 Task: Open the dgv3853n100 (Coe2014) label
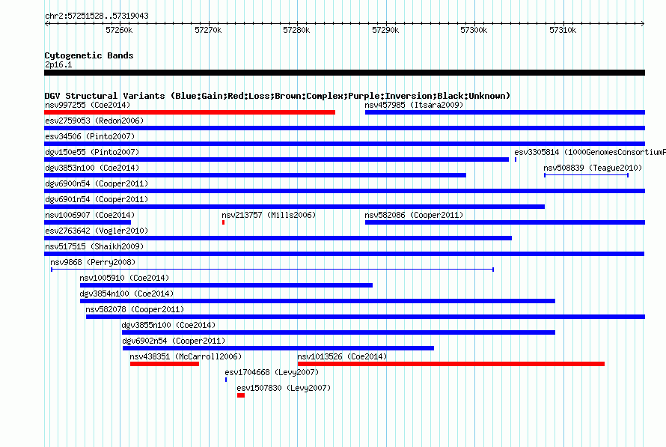(92, 168)
